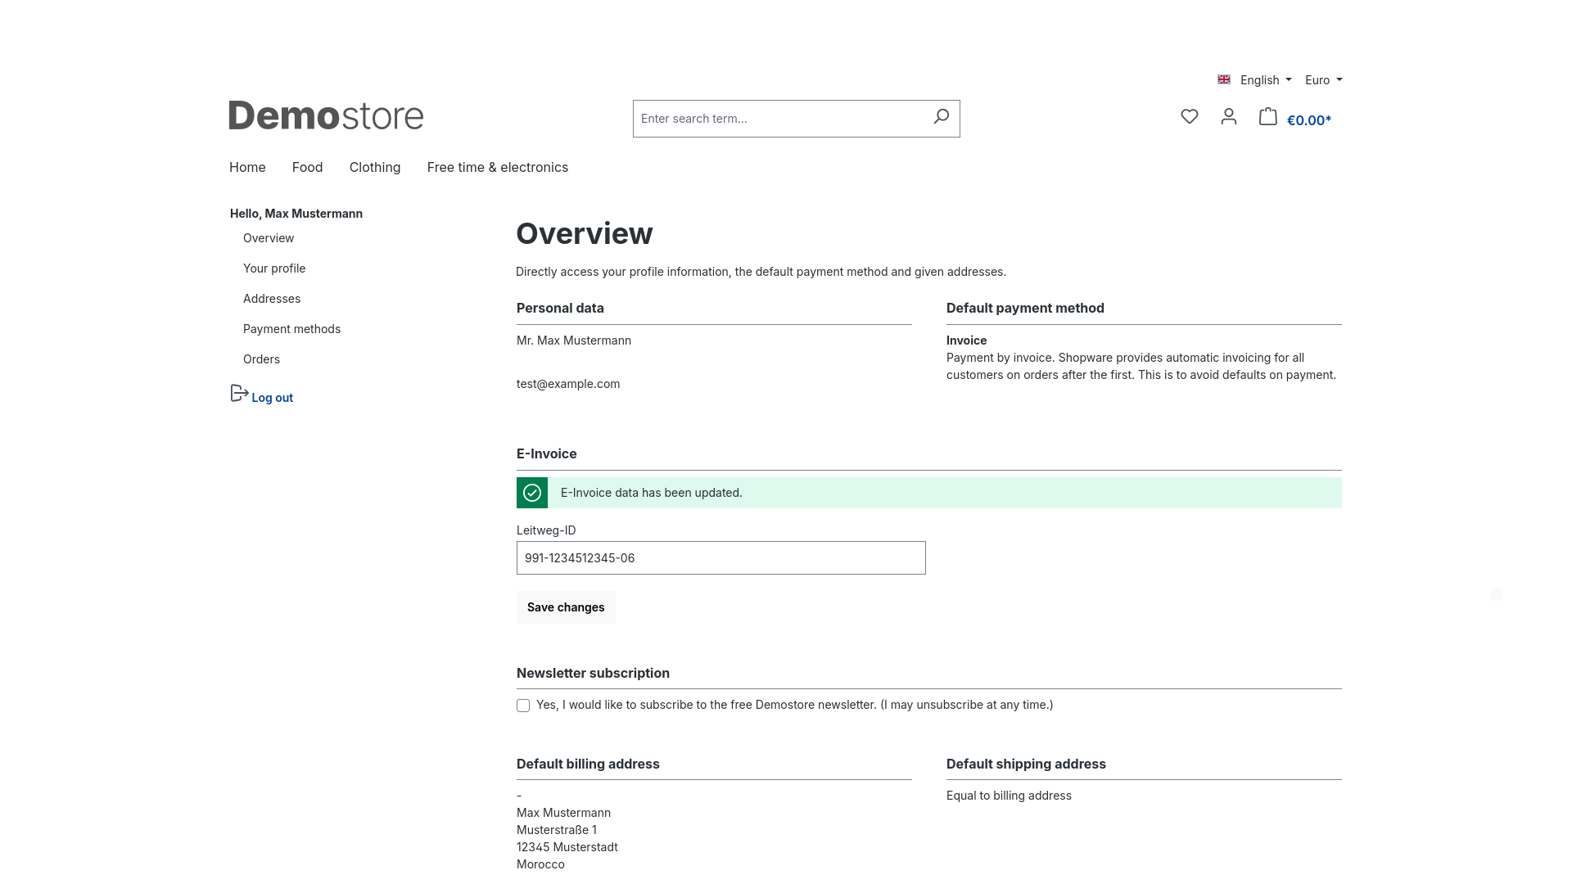Open the Food category
The image size is (1572, 884).
[x=307, y=167]
